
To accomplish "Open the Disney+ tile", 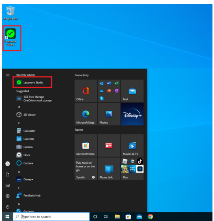I will point(132,114).
